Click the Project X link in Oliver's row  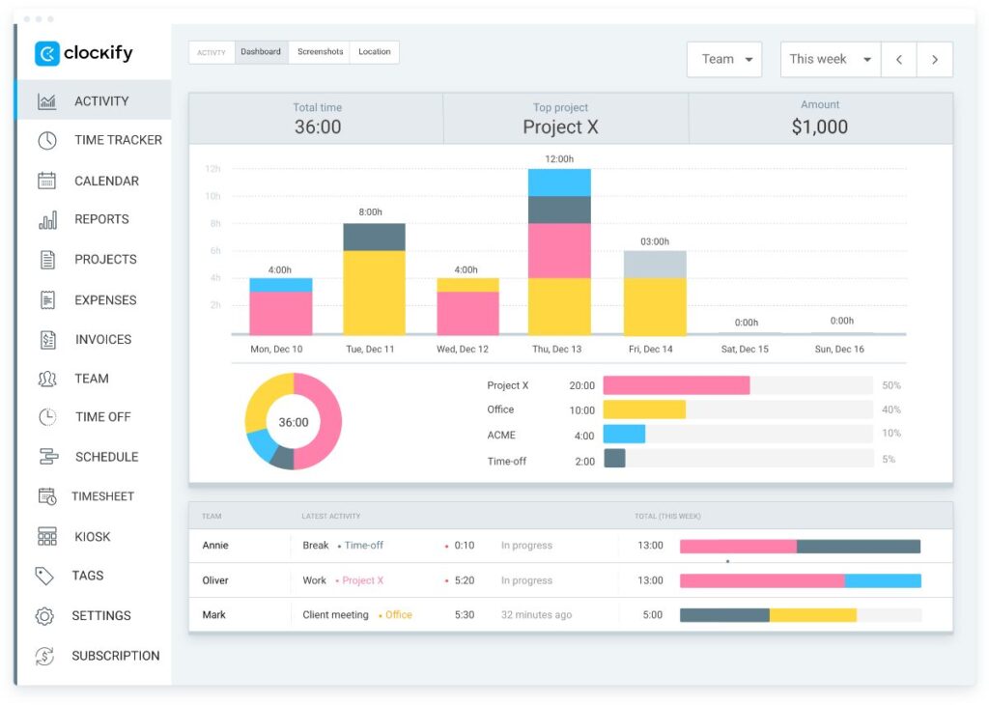coord(362,580)
